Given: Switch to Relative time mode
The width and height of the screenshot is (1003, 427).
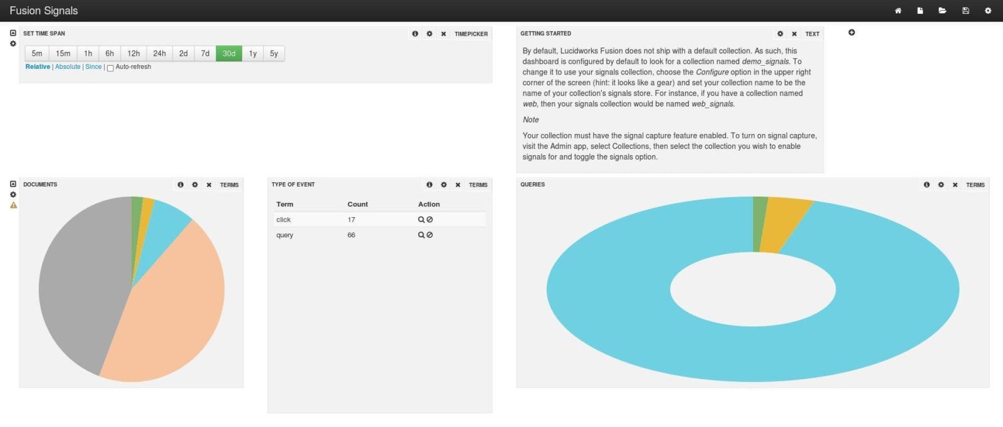Looking at the screenshot, I should (38, 67).
